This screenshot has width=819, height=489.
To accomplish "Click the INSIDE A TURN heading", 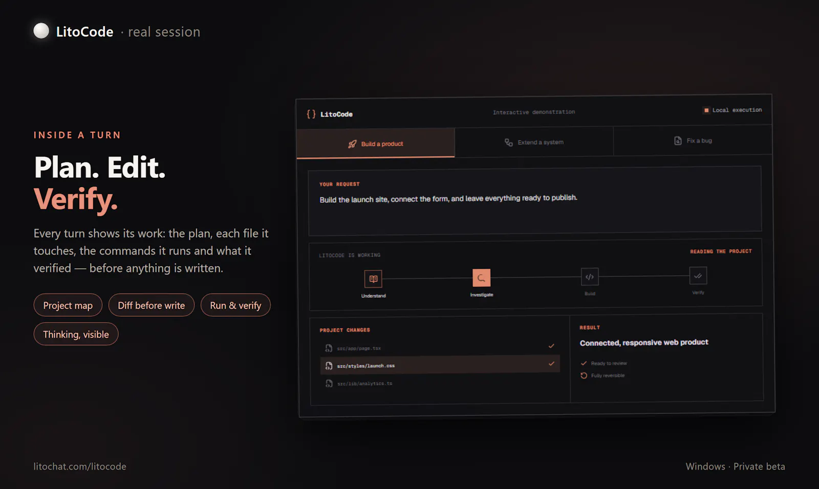I will pos(77,135).
